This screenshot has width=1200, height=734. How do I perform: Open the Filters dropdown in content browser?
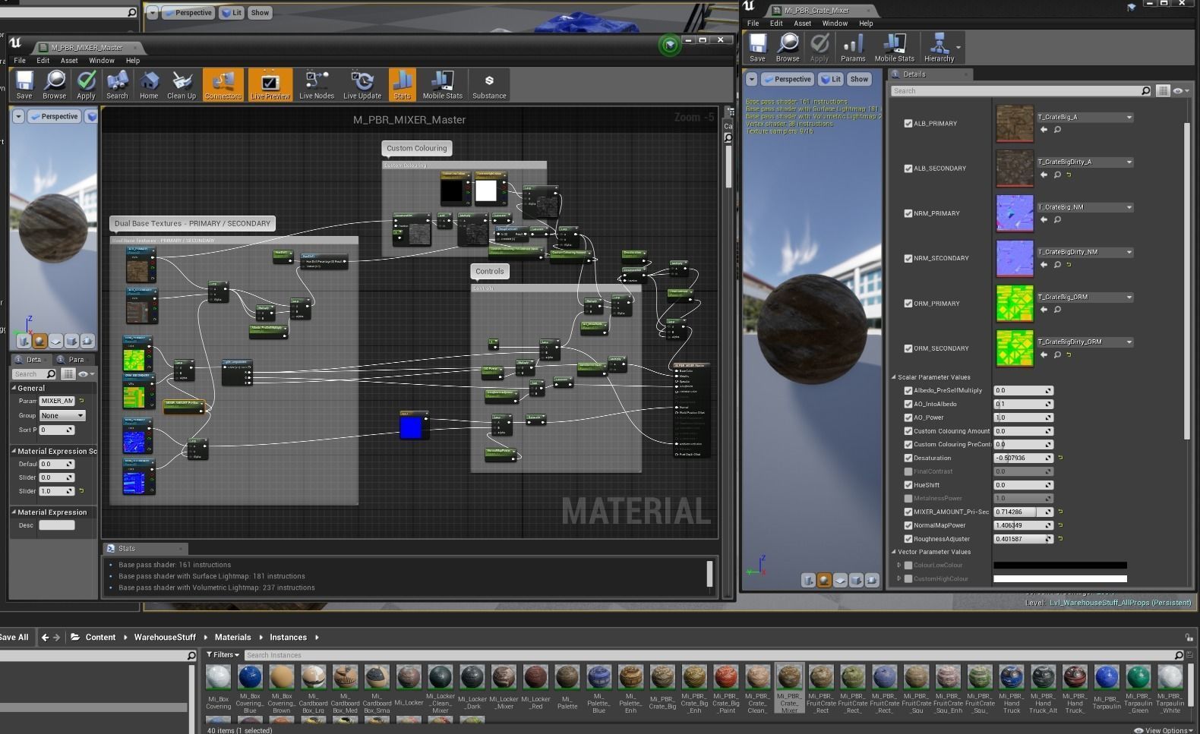(x=223, y=655)
